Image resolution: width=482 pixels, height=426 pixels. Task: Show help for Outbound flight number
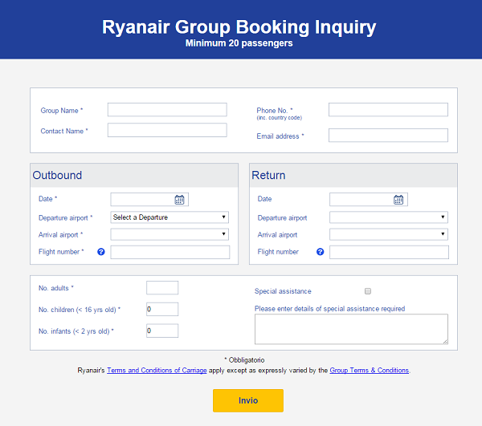pyautogui.click(x=101, y=252)
